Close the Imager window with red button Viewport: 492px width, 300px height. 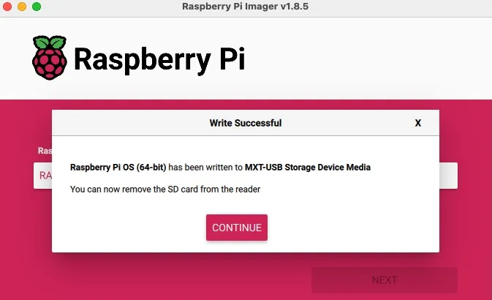pos(7,7)
